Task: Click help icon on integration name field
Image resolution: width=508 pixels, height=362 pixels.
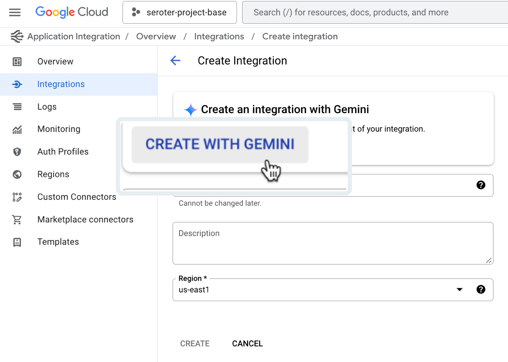Action: click(481, 185)
